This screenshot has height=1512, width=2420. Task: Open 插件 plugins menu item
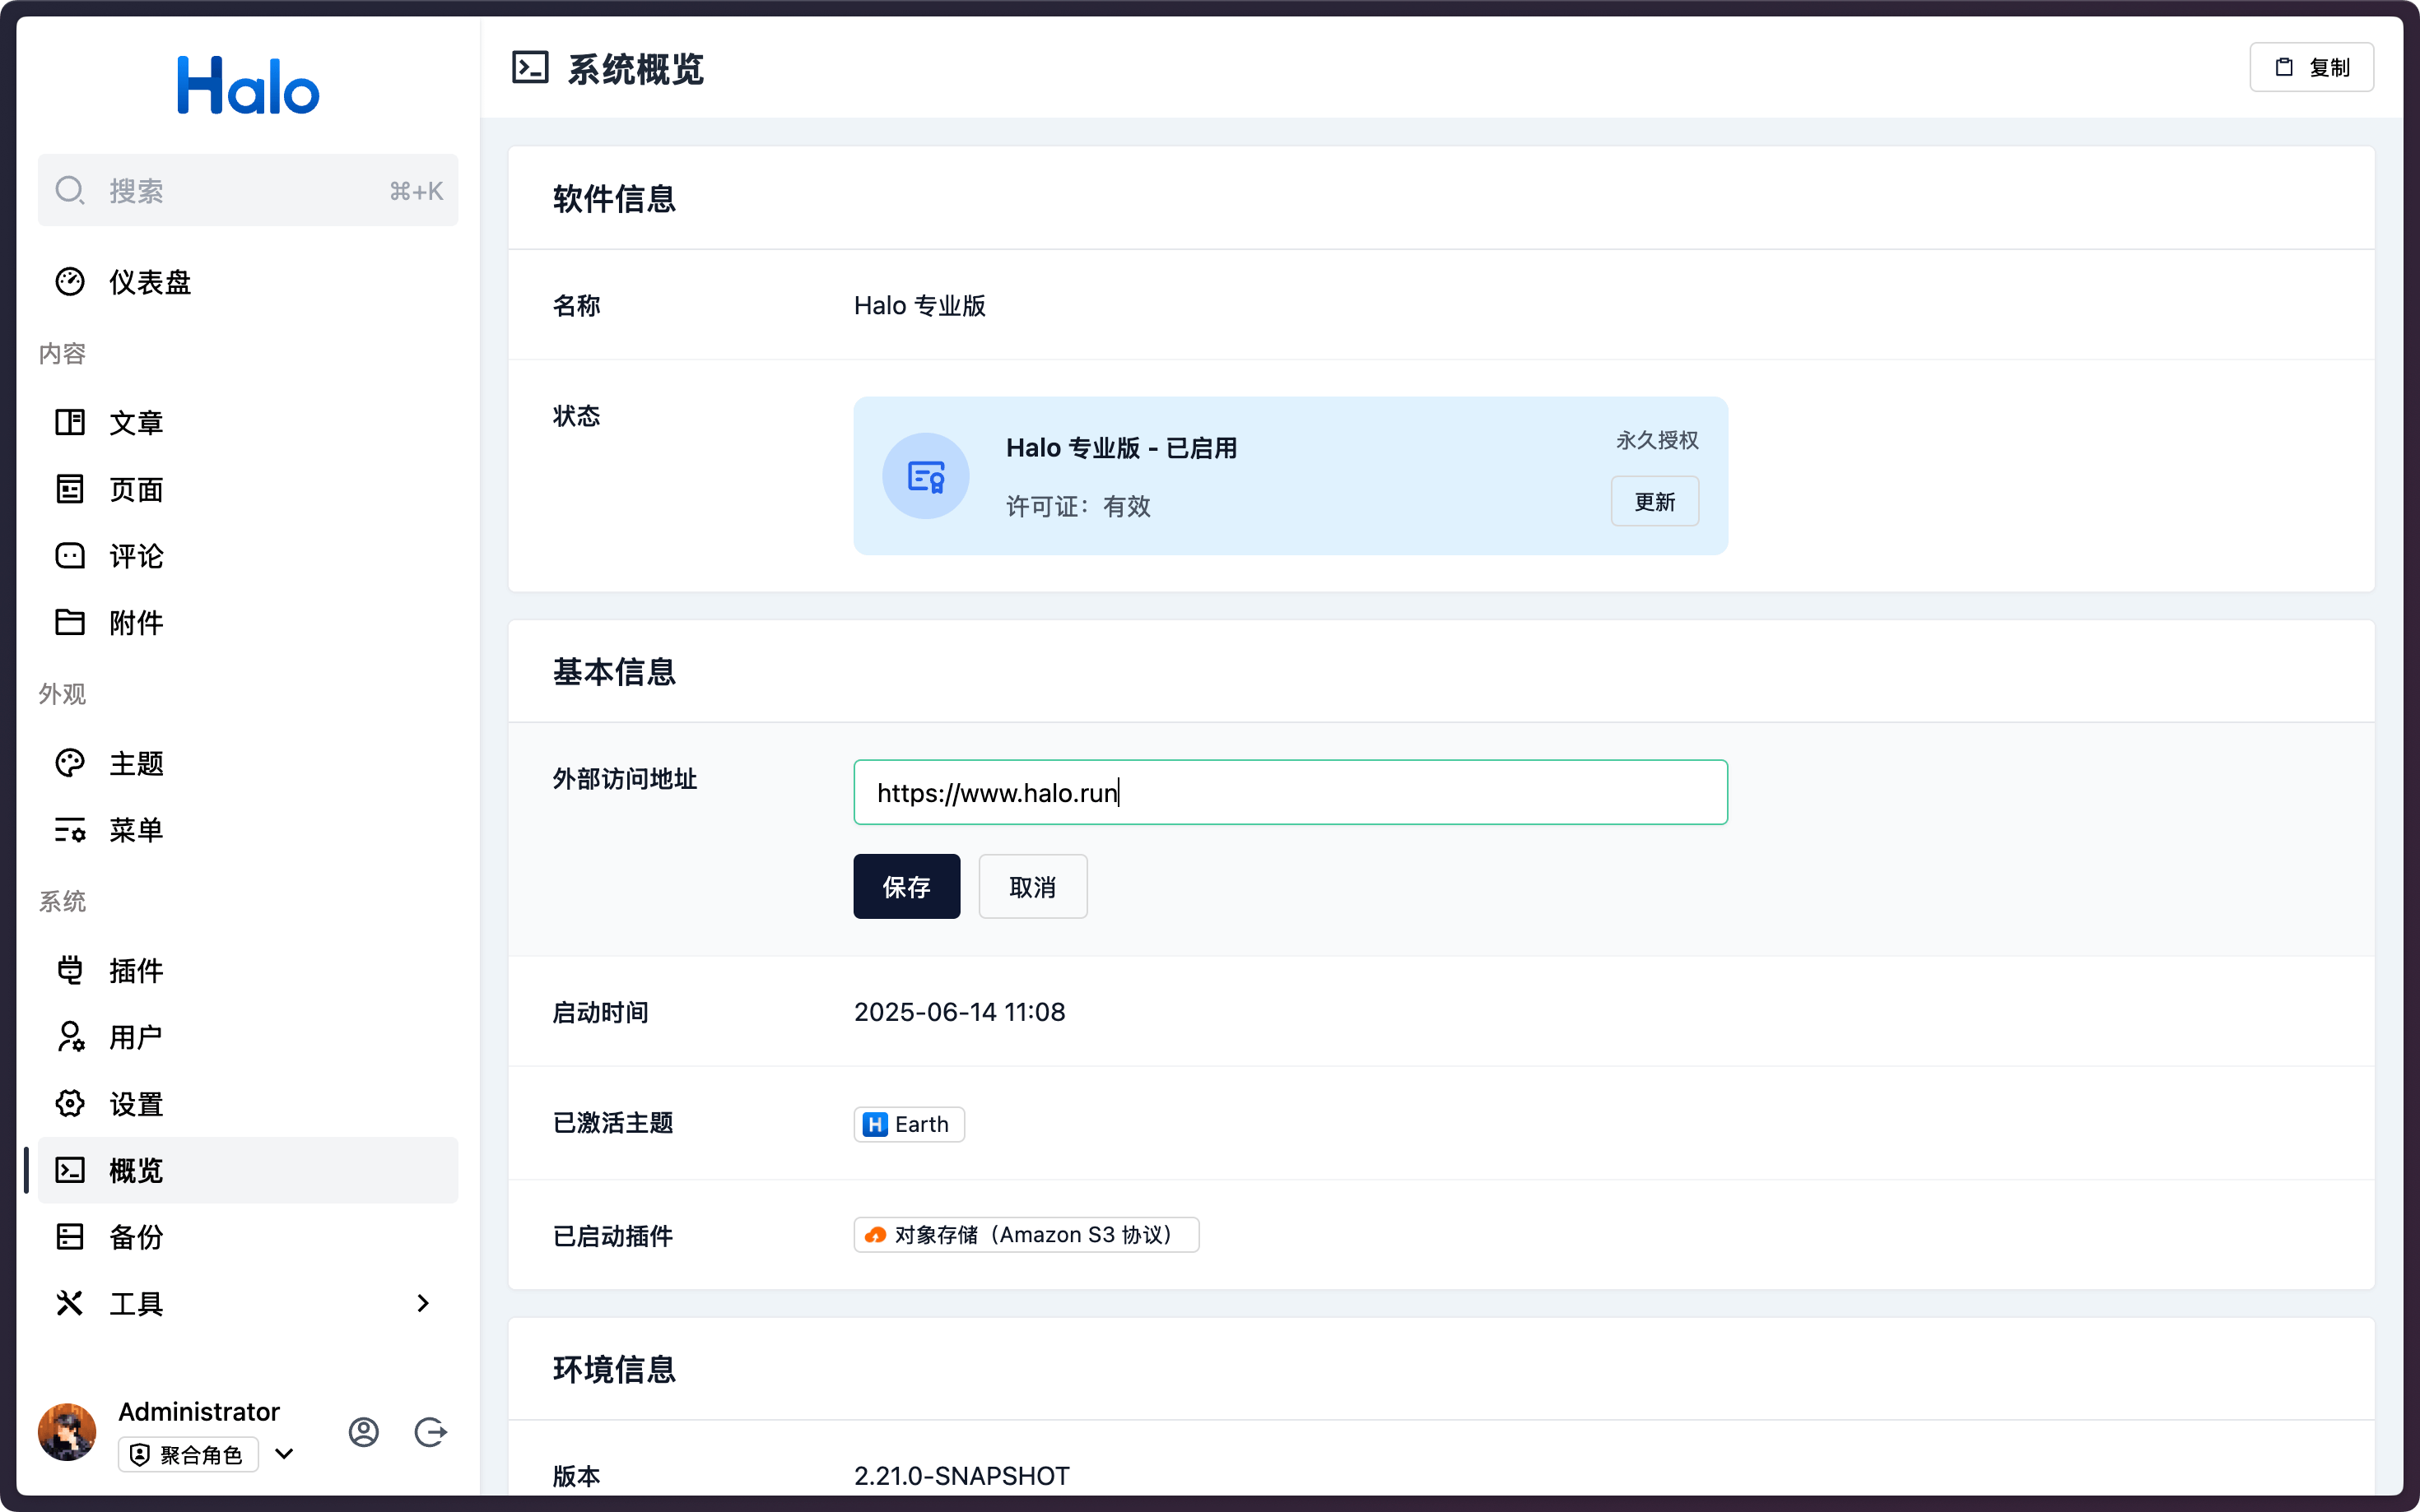136,970
